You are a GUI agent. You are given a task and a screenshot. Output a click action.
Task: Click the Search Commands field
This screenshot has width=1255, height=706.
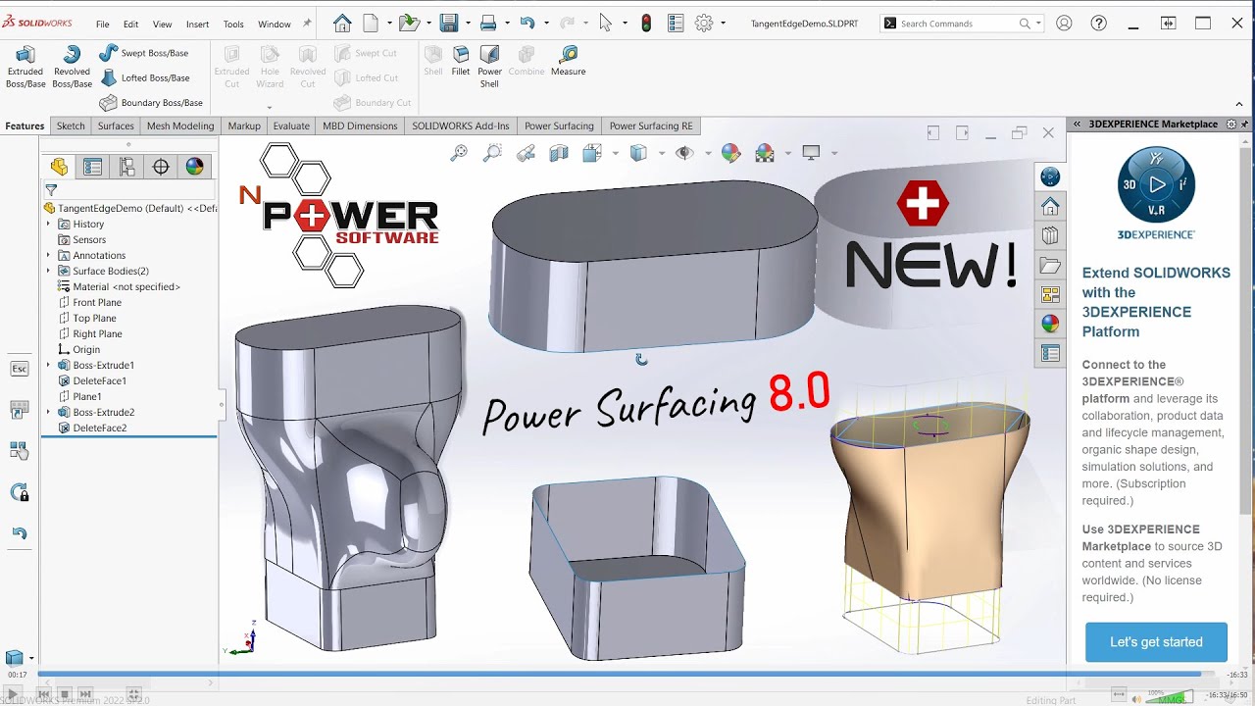(961, 24)
